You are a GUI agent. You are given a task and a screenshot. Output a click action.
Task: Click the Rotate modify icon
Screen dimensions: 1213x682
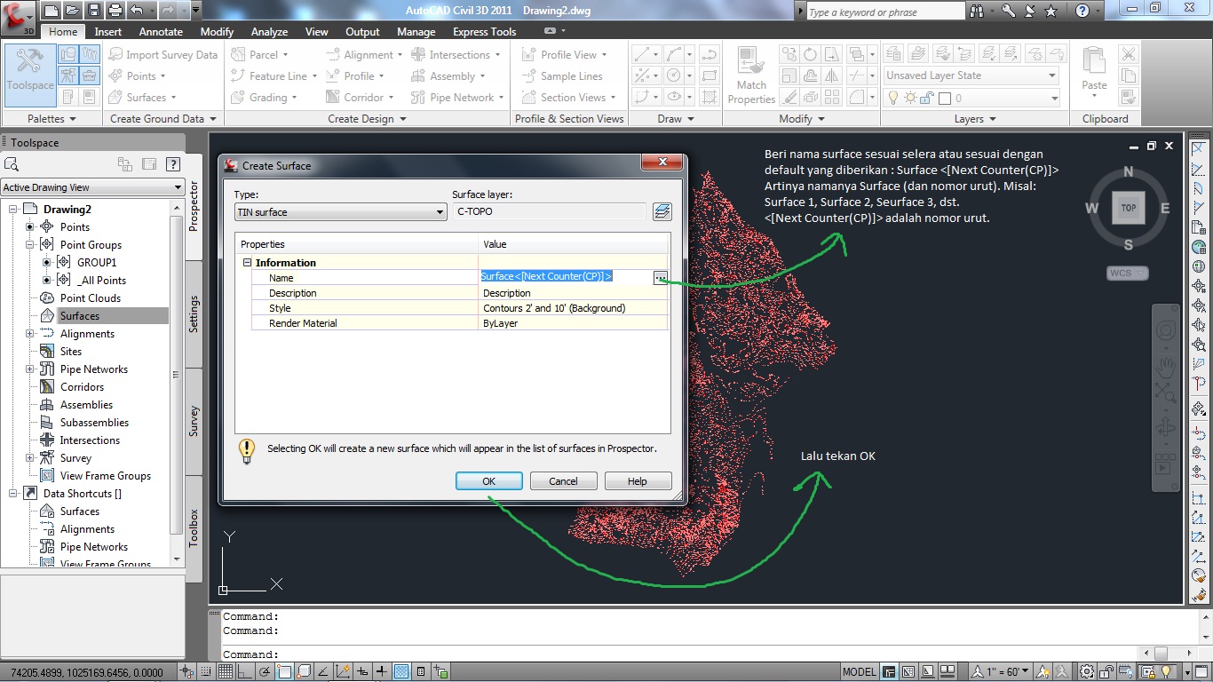click(x=810, y=54)
